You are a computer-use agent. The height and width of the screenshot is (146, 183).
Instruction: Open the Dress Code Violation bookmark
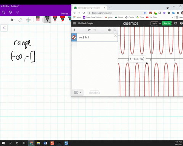pos(93,17)
